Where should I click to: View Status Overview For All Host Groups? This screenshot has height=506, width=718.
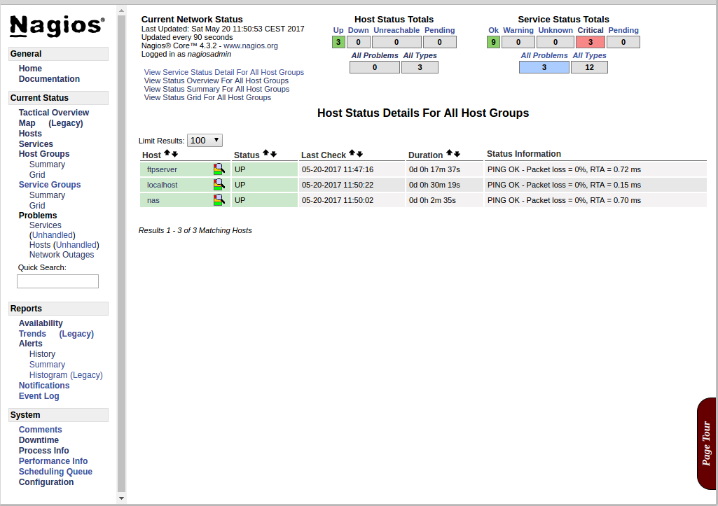click(x=216, y=80)
